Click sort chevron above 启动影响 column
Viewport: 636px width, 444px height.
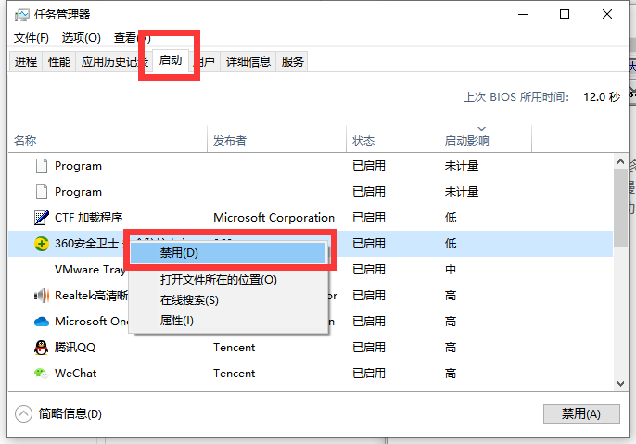[x=481, y=129]
